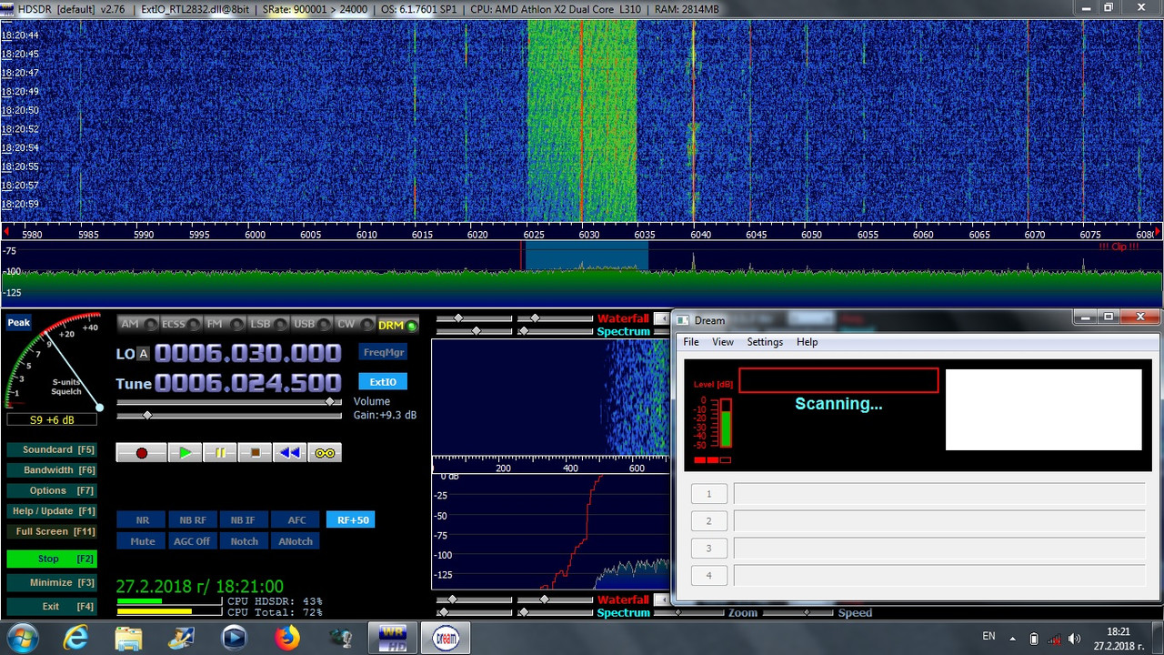Select USB demodulation mode
This screenshot has height=655, width=1164.
point(311,324)
